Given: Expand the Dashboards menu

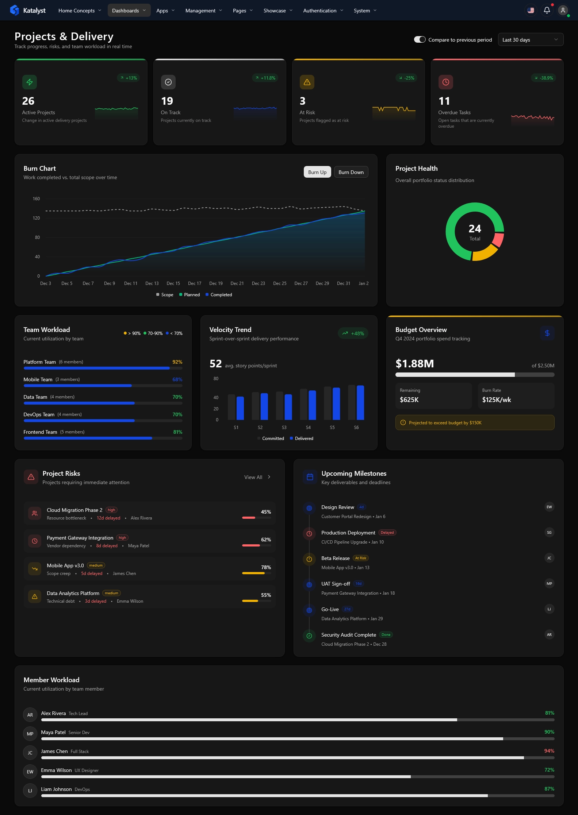Looking at the screenshot, I should point(129,11).
